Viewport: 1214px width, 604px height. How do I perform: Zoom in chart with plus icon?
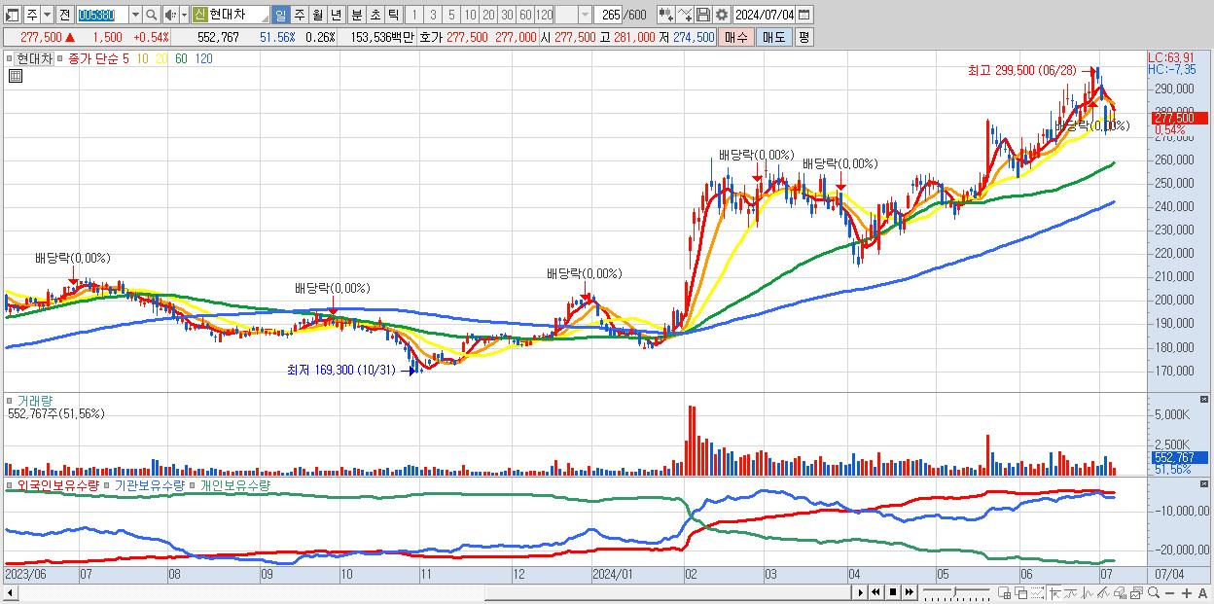(x=1187, y=593)
